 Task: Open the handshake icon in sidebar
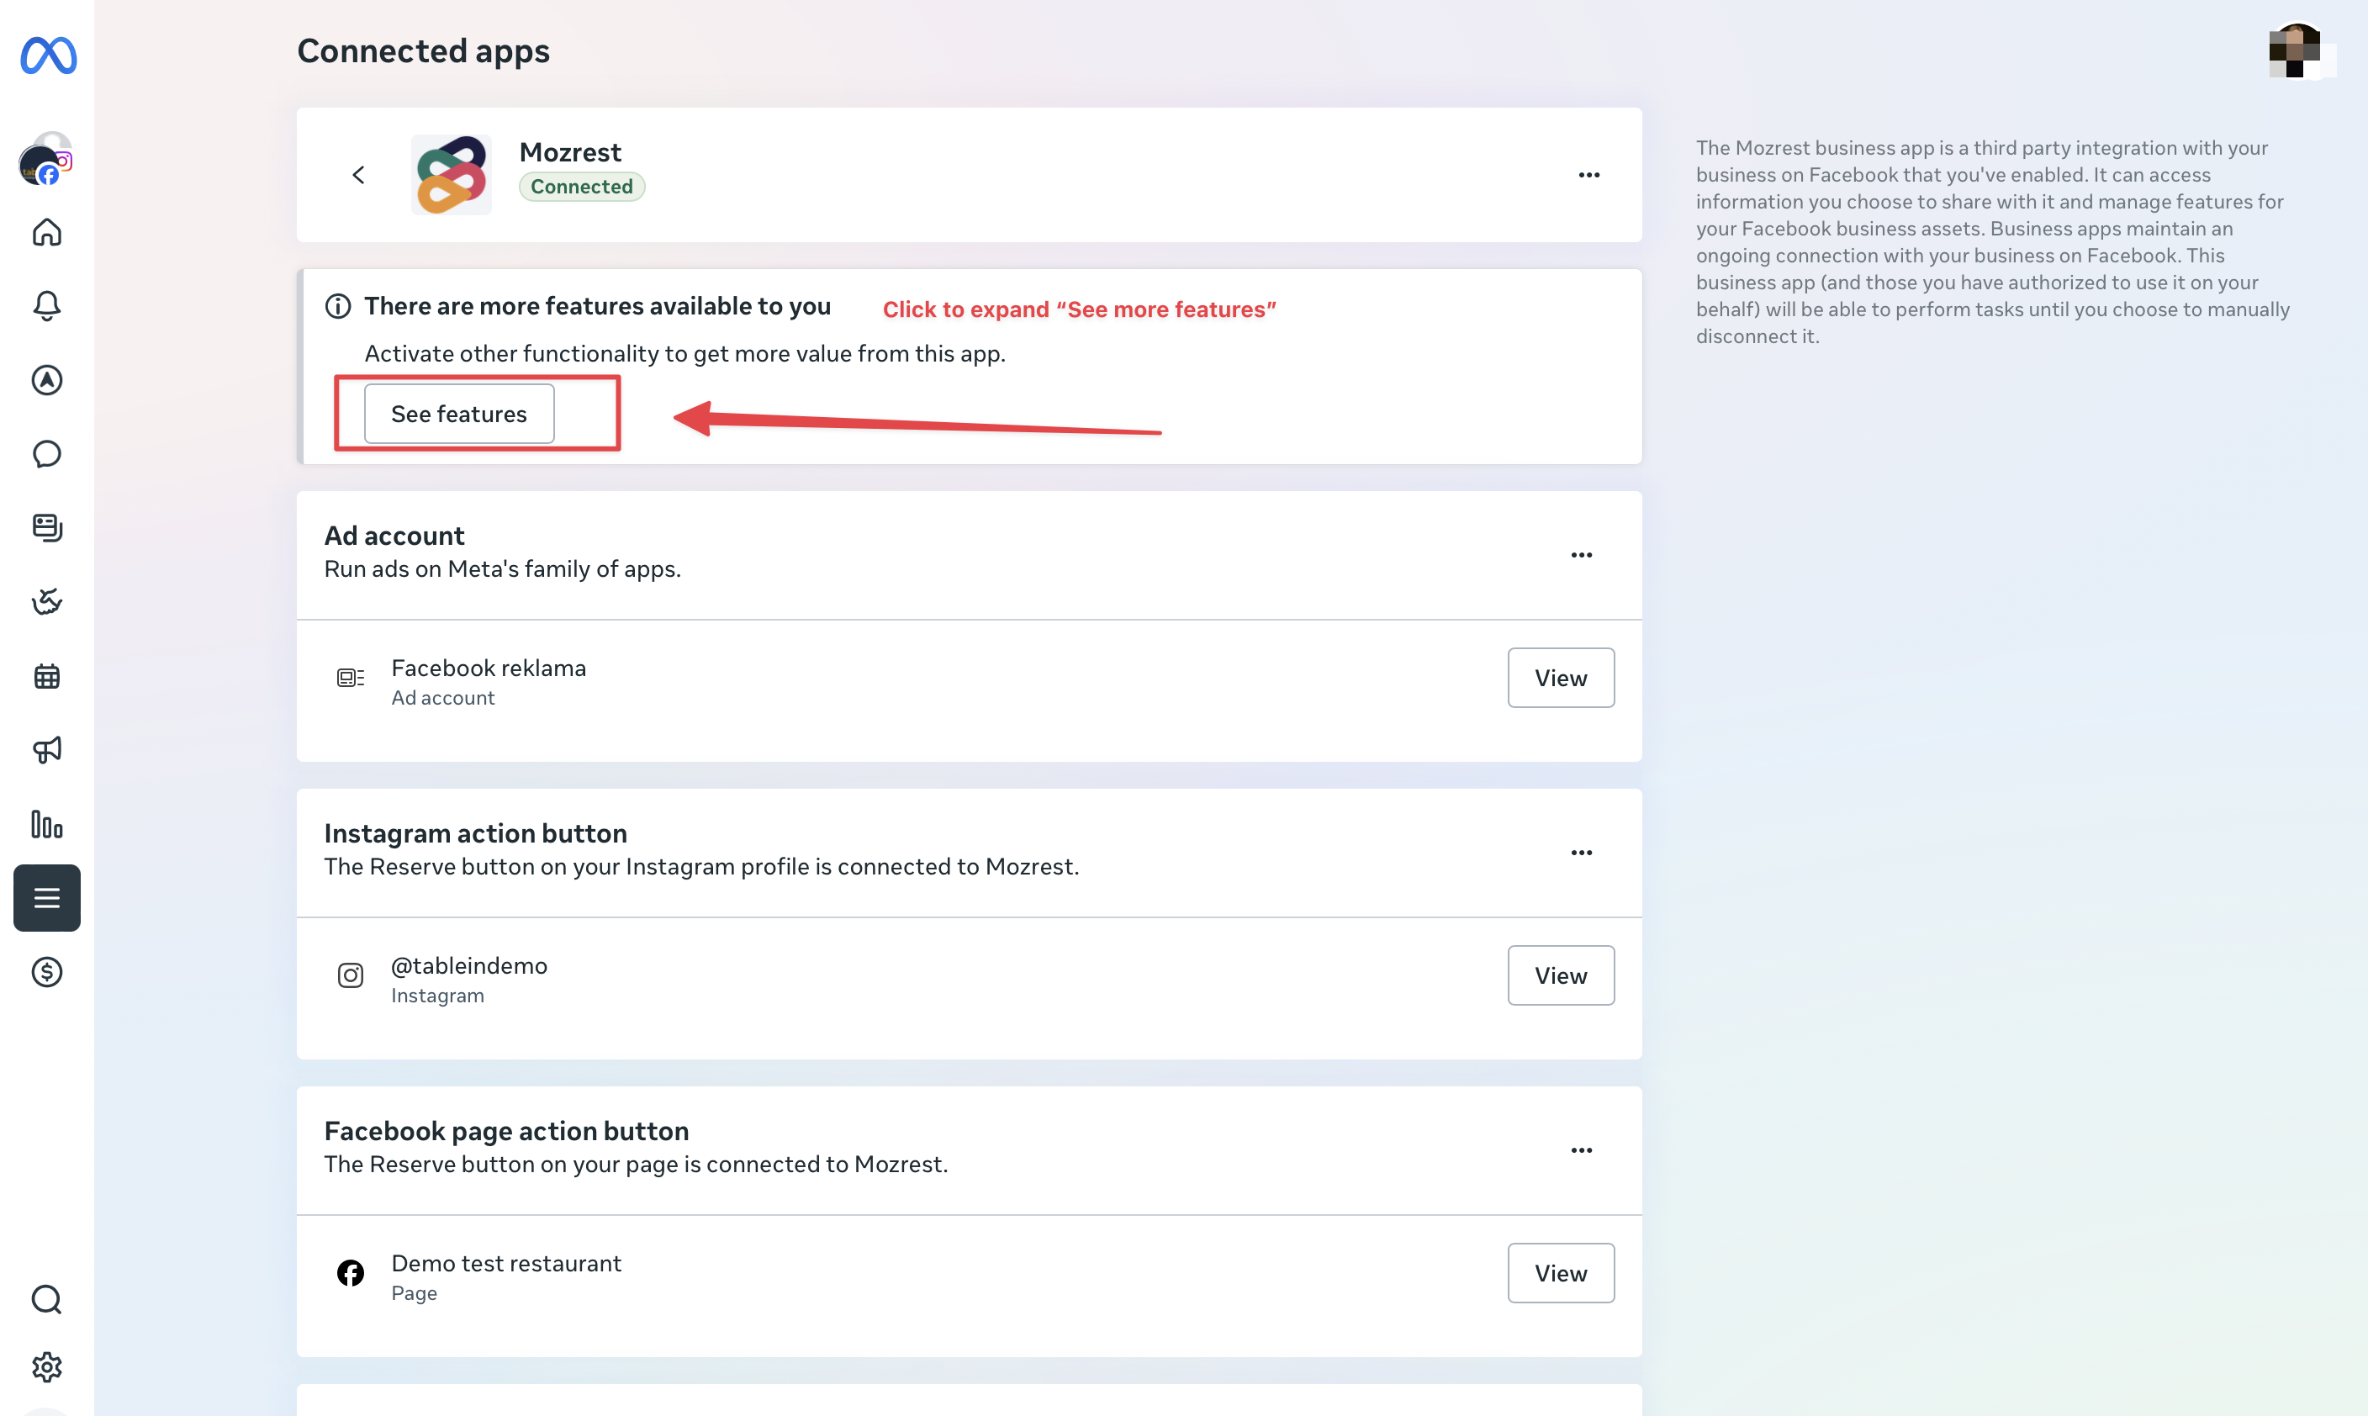pyautogui.click(x=47, y=601)
